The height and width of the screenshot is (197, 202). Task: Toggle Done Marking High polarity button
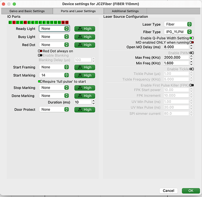tap(85, 96)
